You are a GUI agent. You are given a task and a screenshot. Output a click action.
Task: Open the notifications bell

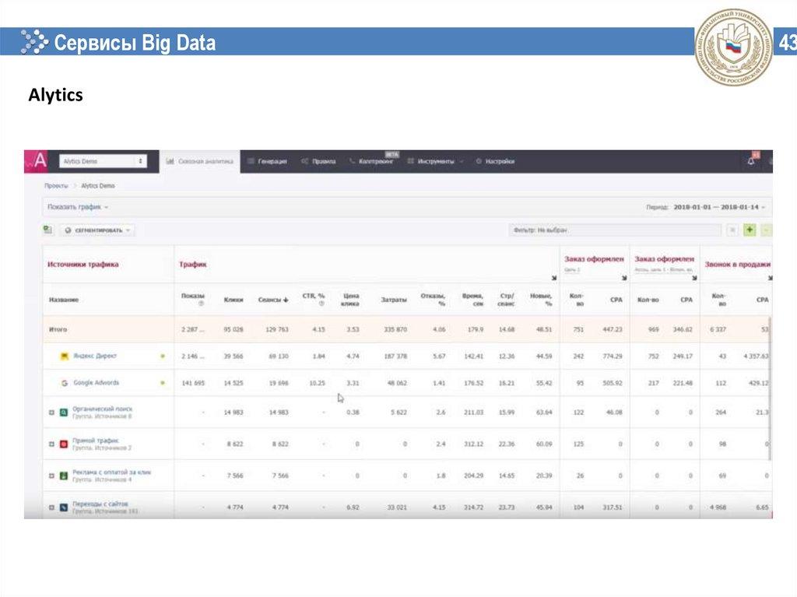pyautogui.click(x=751, y=161)
